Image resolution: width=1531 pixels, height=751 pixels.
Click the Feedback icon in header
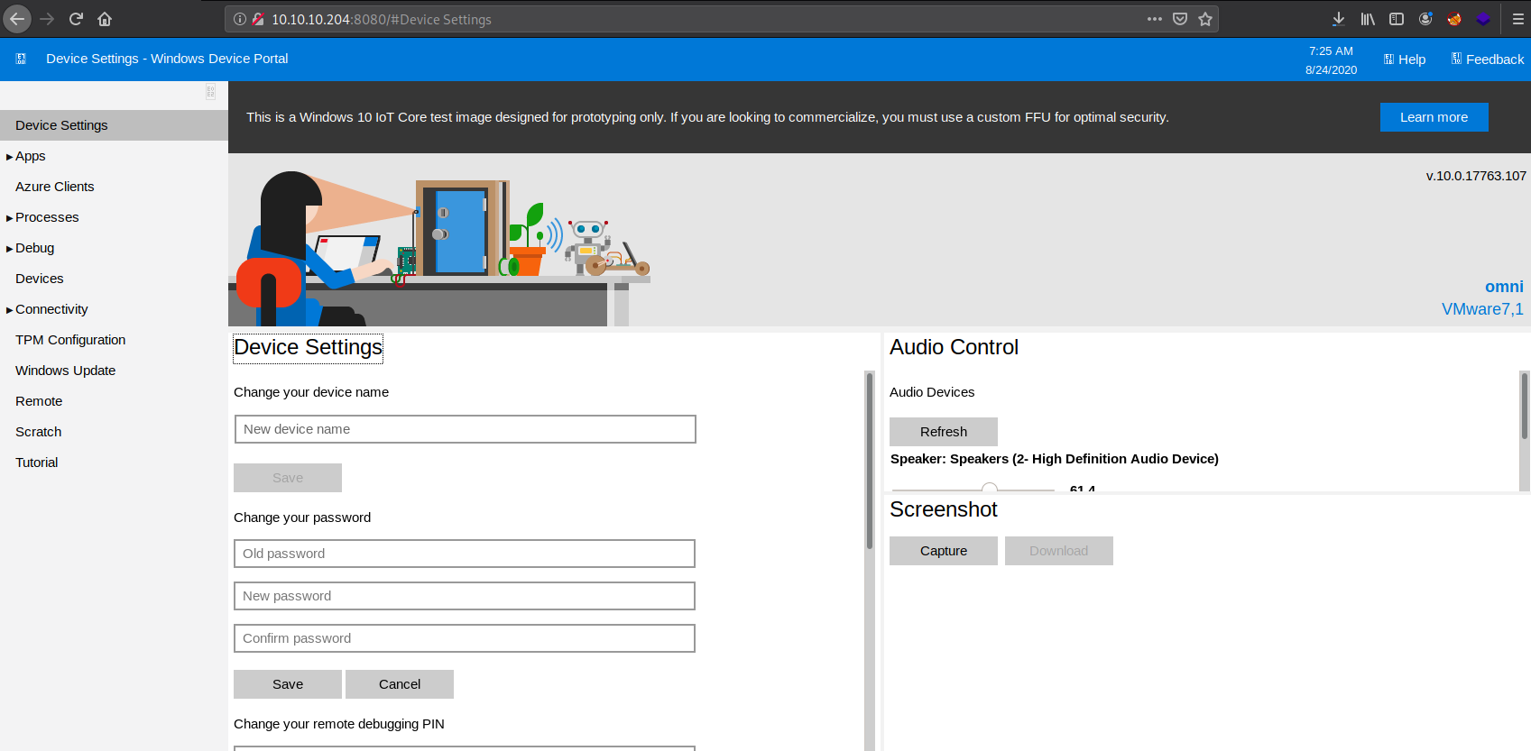point(1456,59)
